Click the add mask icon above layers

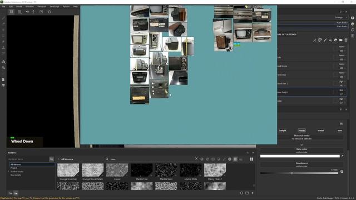pyautogui.click(x=320, y=40)
